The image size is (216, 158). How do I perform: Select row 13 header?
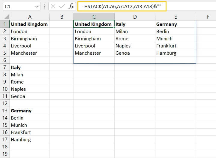click(x=4, y=111)
